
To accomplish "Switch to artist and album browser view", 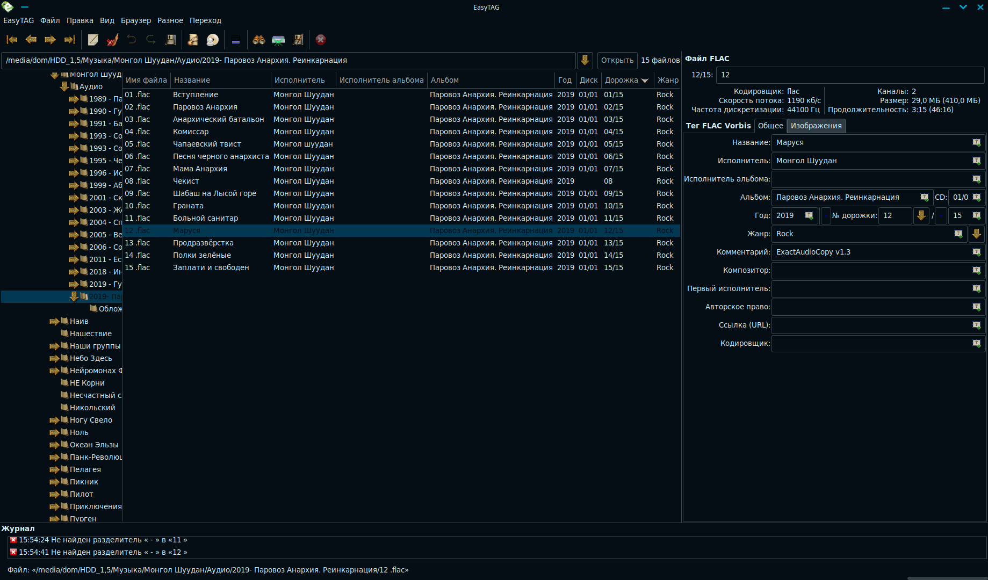I will pos(213,40).
